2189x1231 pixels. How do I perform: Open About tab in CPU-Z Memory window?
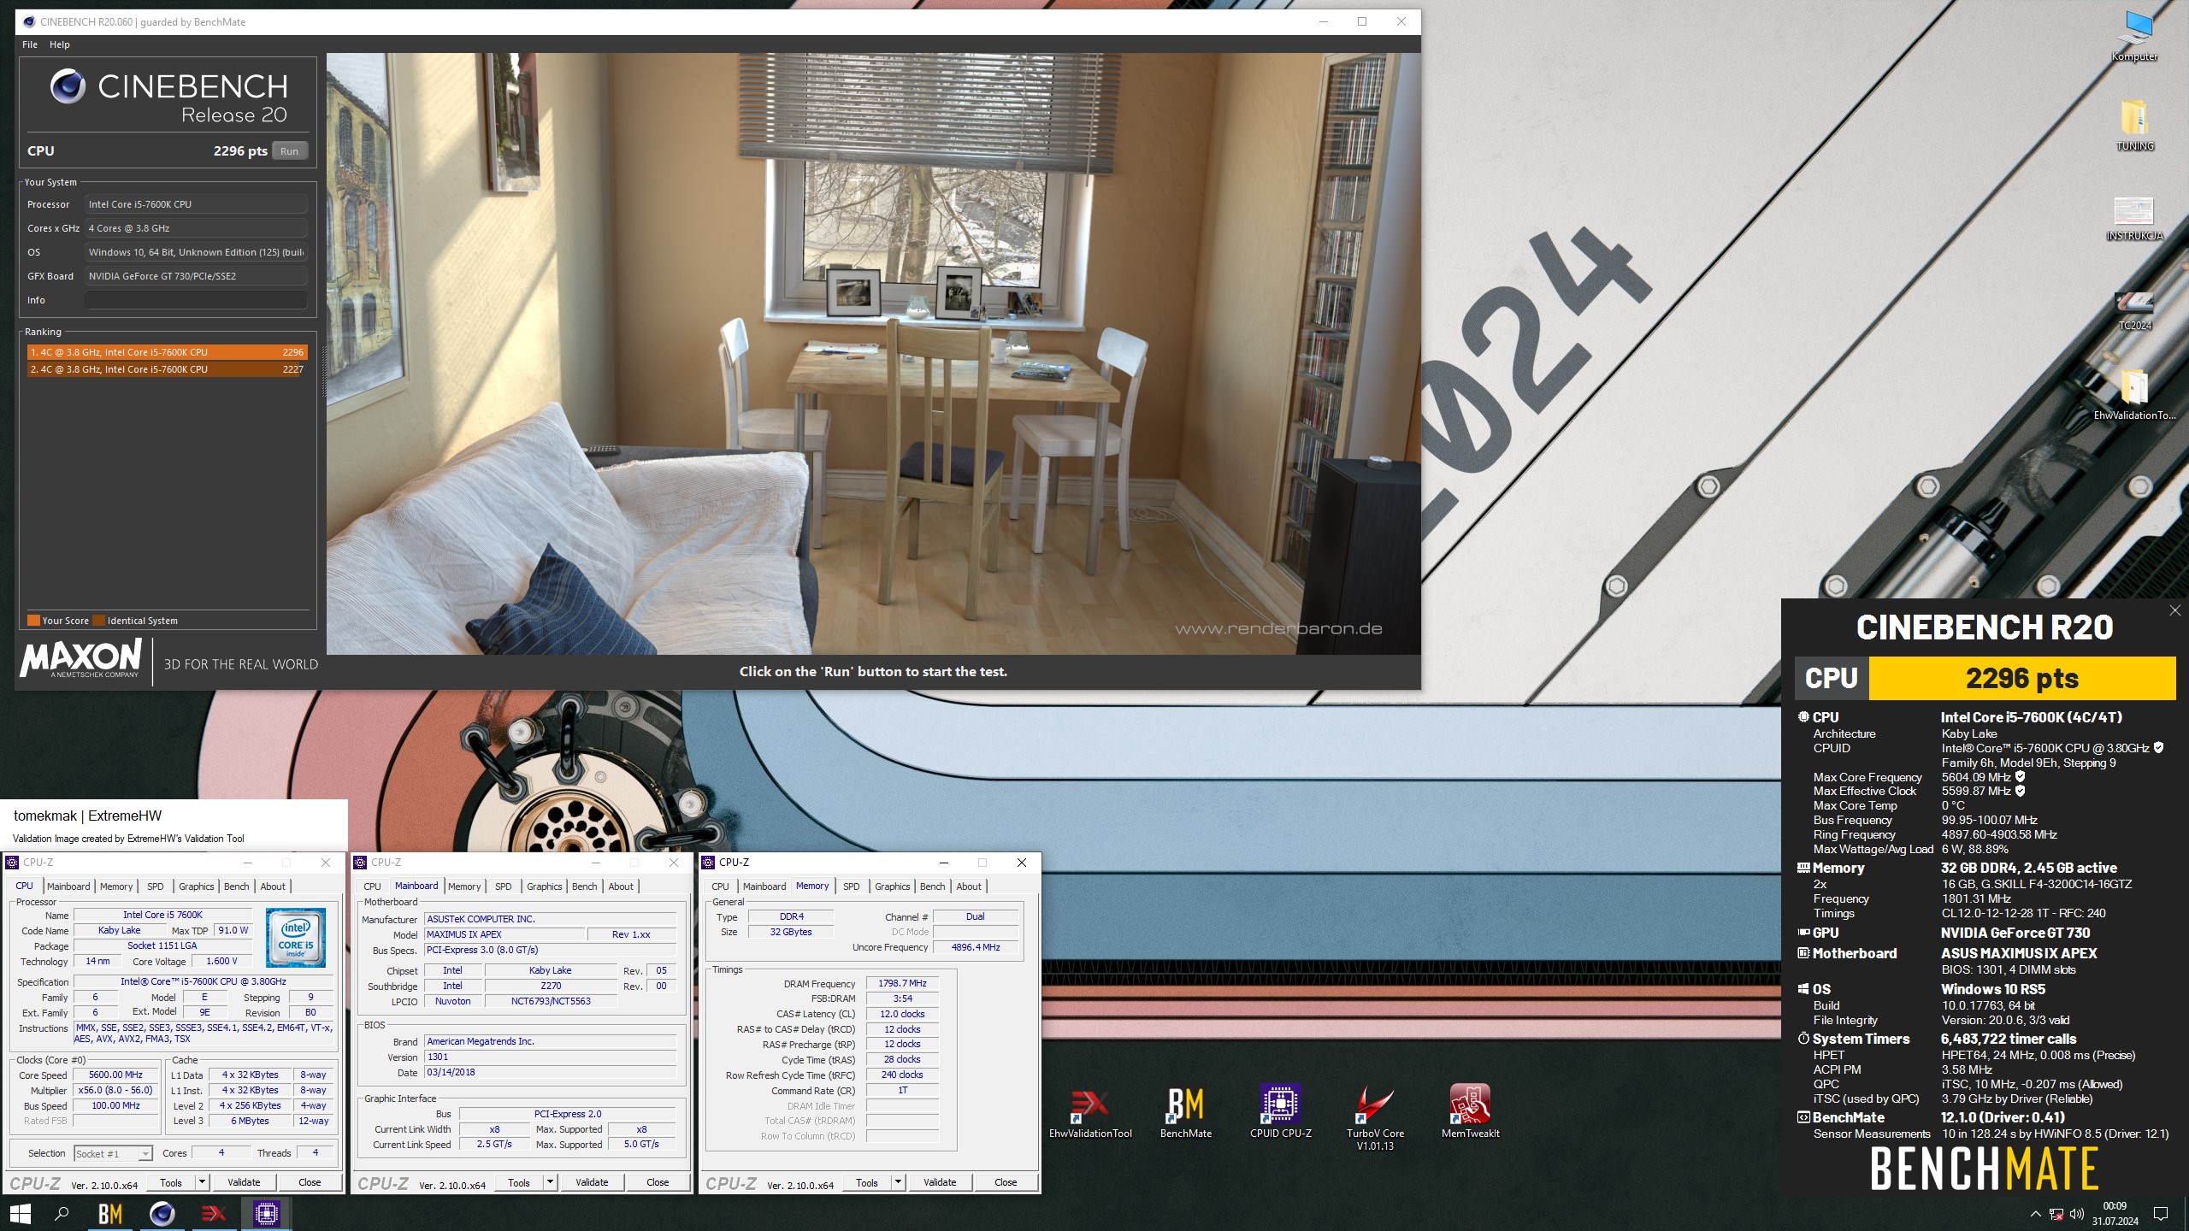[x=969, y=886]
